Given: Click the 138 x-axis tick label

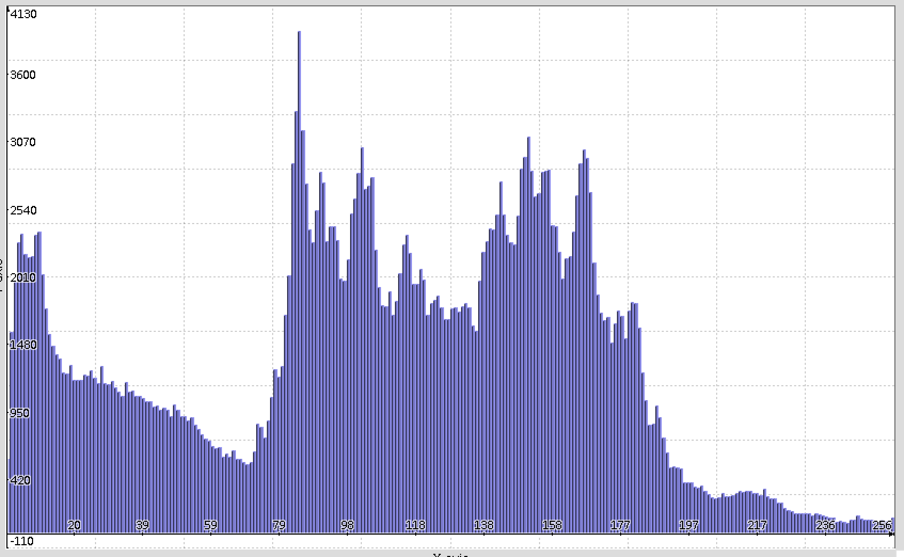Looking at the screenshot, I should tap(484, 525).
